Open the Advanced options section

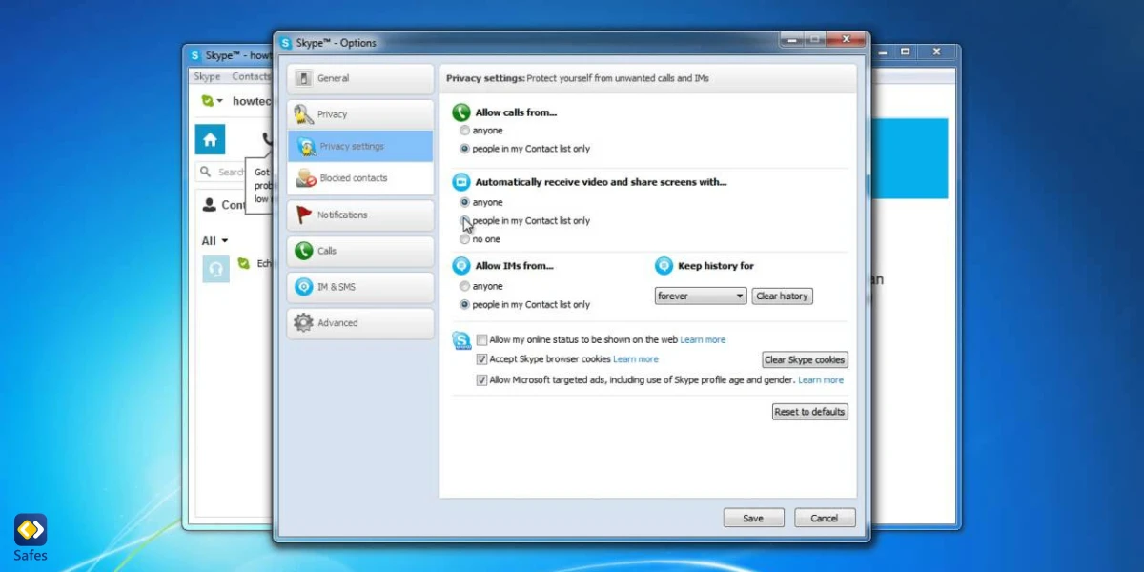[x=360, y=323]
